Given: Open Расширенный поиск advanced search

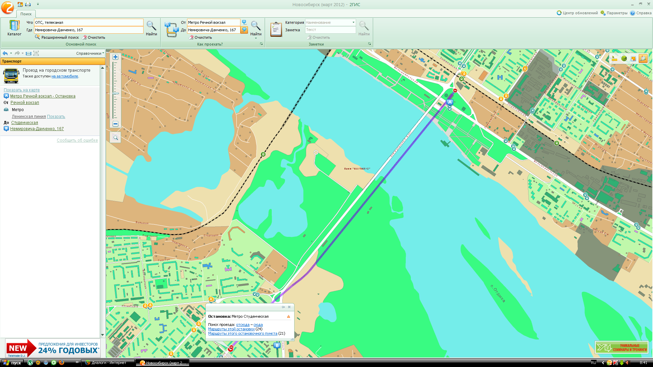Looking at the screenshot, I should pos(57,37).
